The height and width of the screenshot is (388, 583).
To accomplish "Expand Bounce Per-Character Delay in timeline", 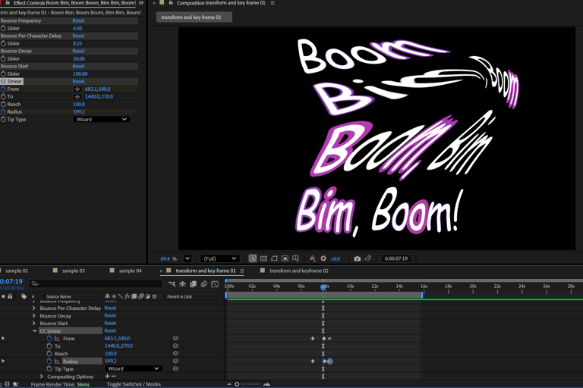I will click(x=34, y=308).
